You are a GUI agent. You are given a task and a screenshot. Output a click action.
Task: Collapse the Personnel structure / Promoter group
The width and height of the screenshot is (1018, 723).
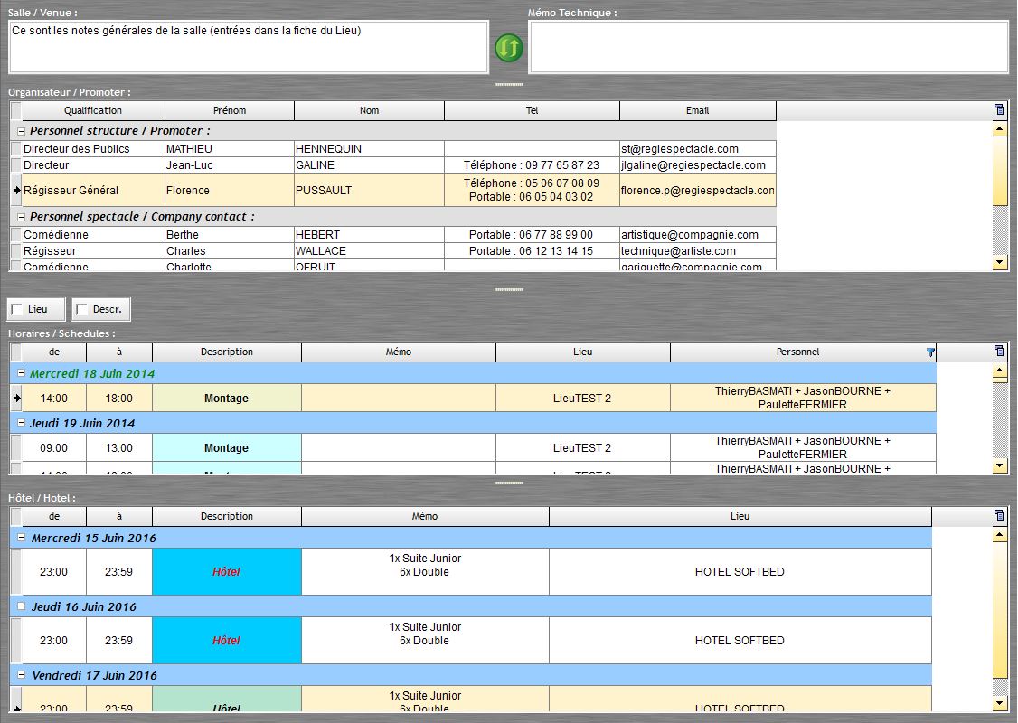pos(21,131)
